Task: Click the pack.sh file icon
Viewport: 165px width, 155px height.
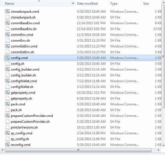Action: pyautogui.click(x=7, y=110)
